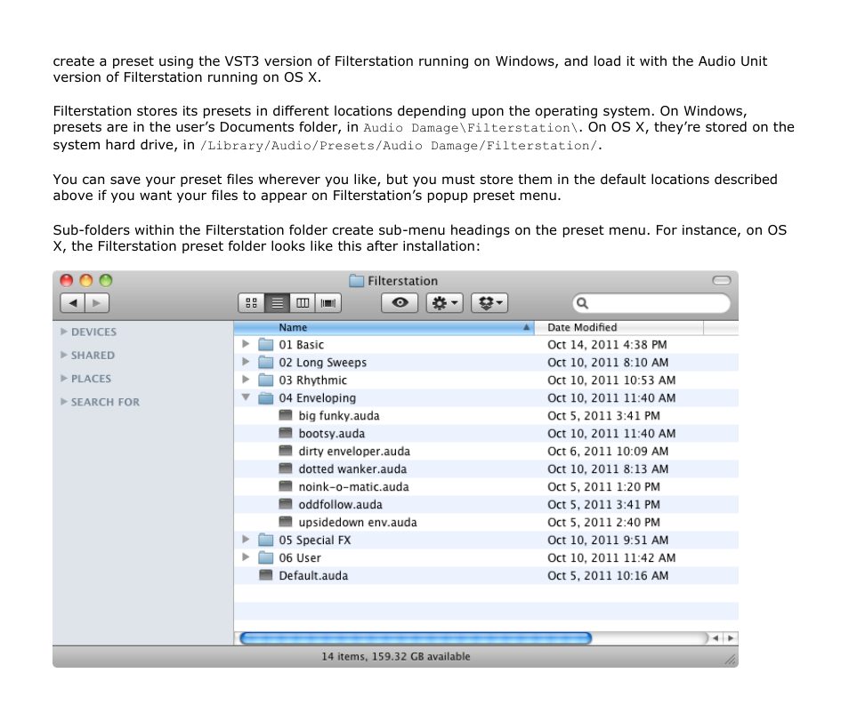Image resolution: width=849 pixels, height=721 pixels.
Task: Select the "big funky.auda" file name
Action: coord(339,415)
